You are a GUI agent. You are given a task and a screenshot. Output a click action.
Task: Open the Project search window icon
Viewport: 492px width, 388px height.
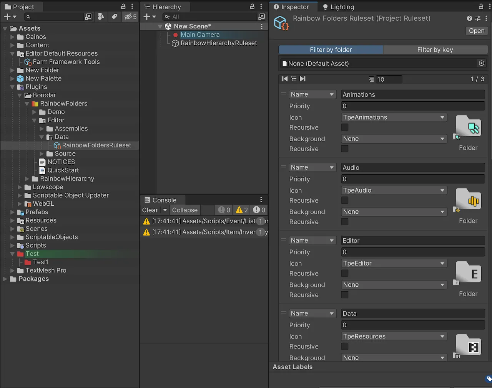point(88,17)
